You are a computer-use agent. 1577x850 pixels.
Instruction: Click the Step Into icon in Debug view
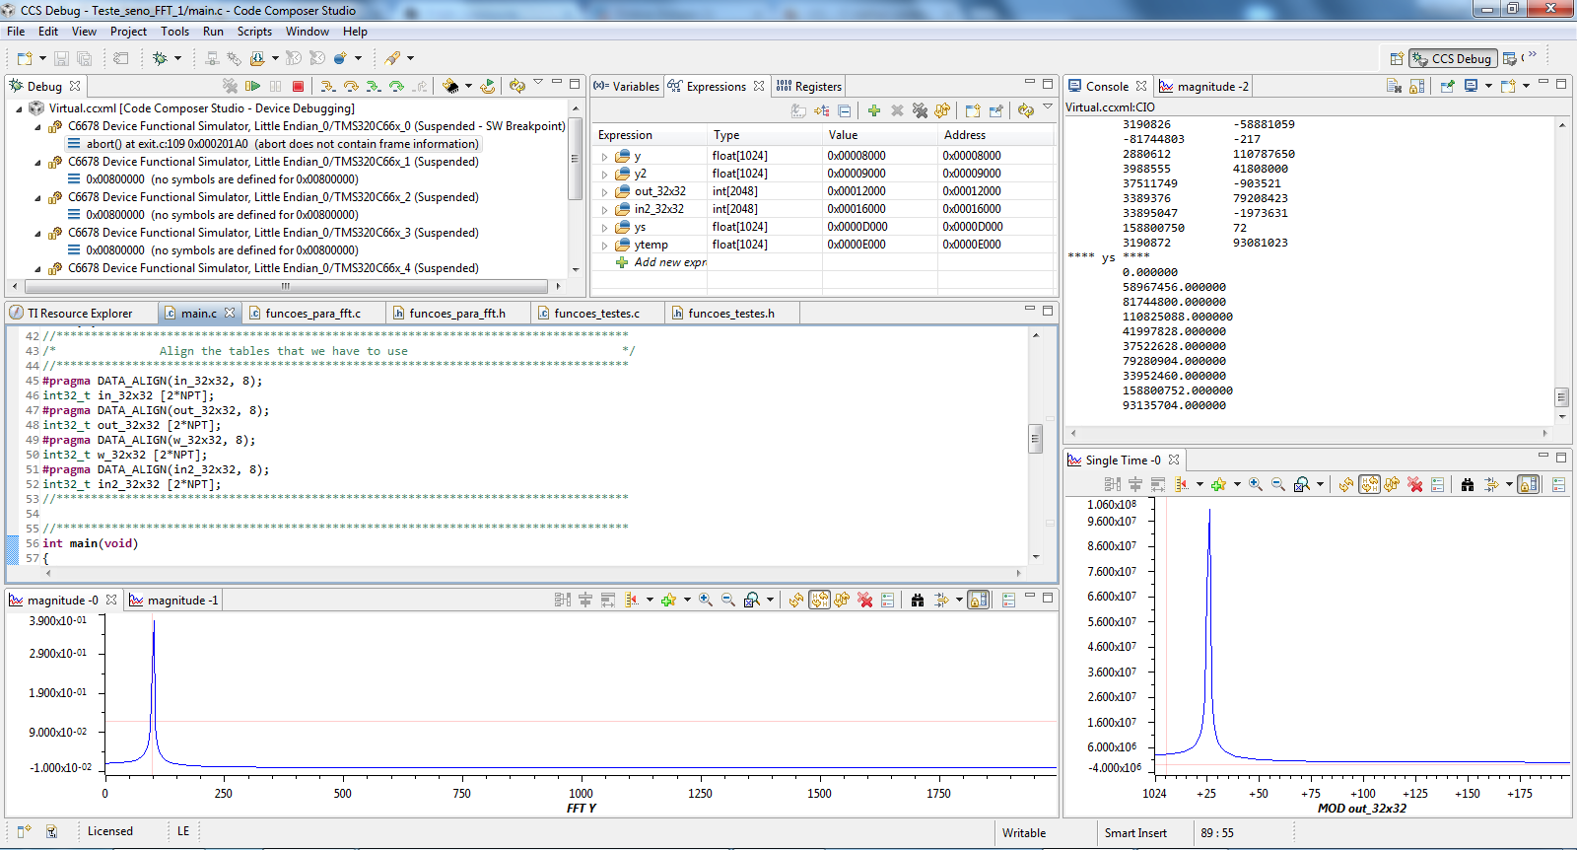327,87
